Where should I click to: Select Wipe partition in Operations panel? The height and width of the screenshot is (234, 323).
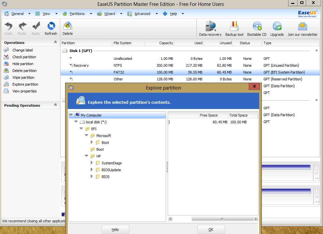pos(23,77)
